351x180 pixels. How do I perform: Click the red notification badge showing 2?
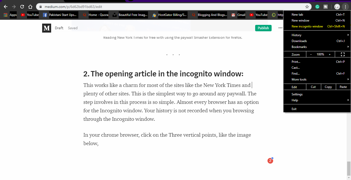pos(270,161)
